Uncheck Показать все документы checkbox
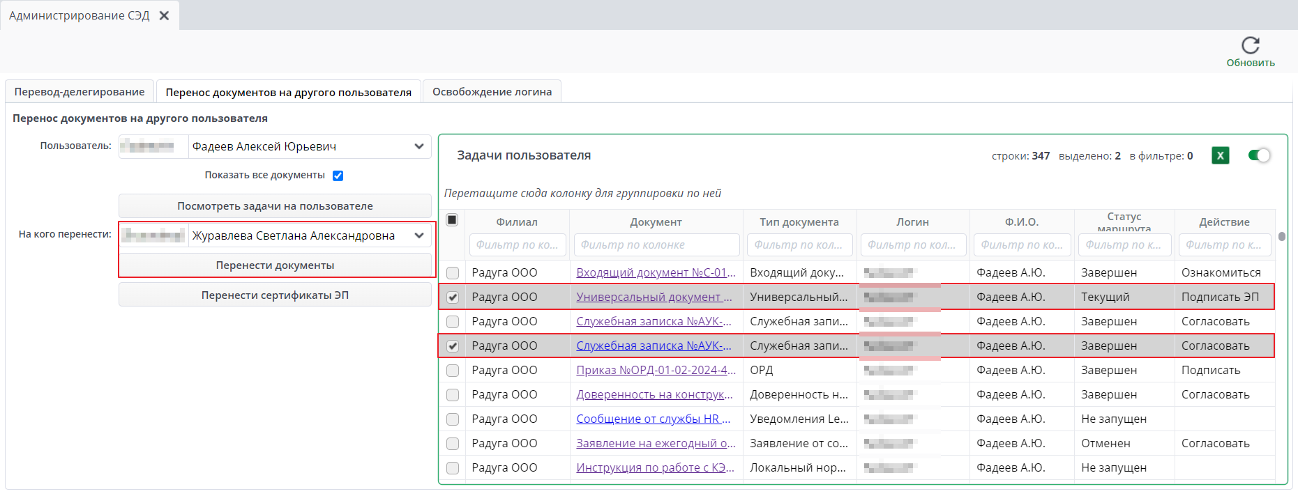 click(338, 176)
